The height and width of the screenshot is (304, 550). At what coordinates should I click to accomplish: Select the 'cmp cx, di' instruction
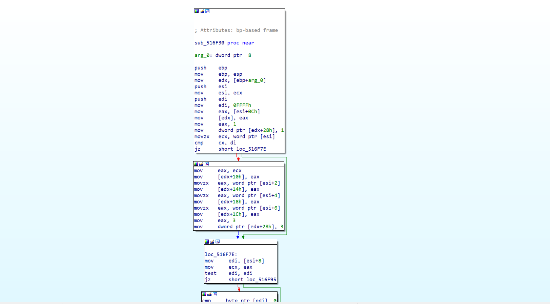click(x=216, y=143)
